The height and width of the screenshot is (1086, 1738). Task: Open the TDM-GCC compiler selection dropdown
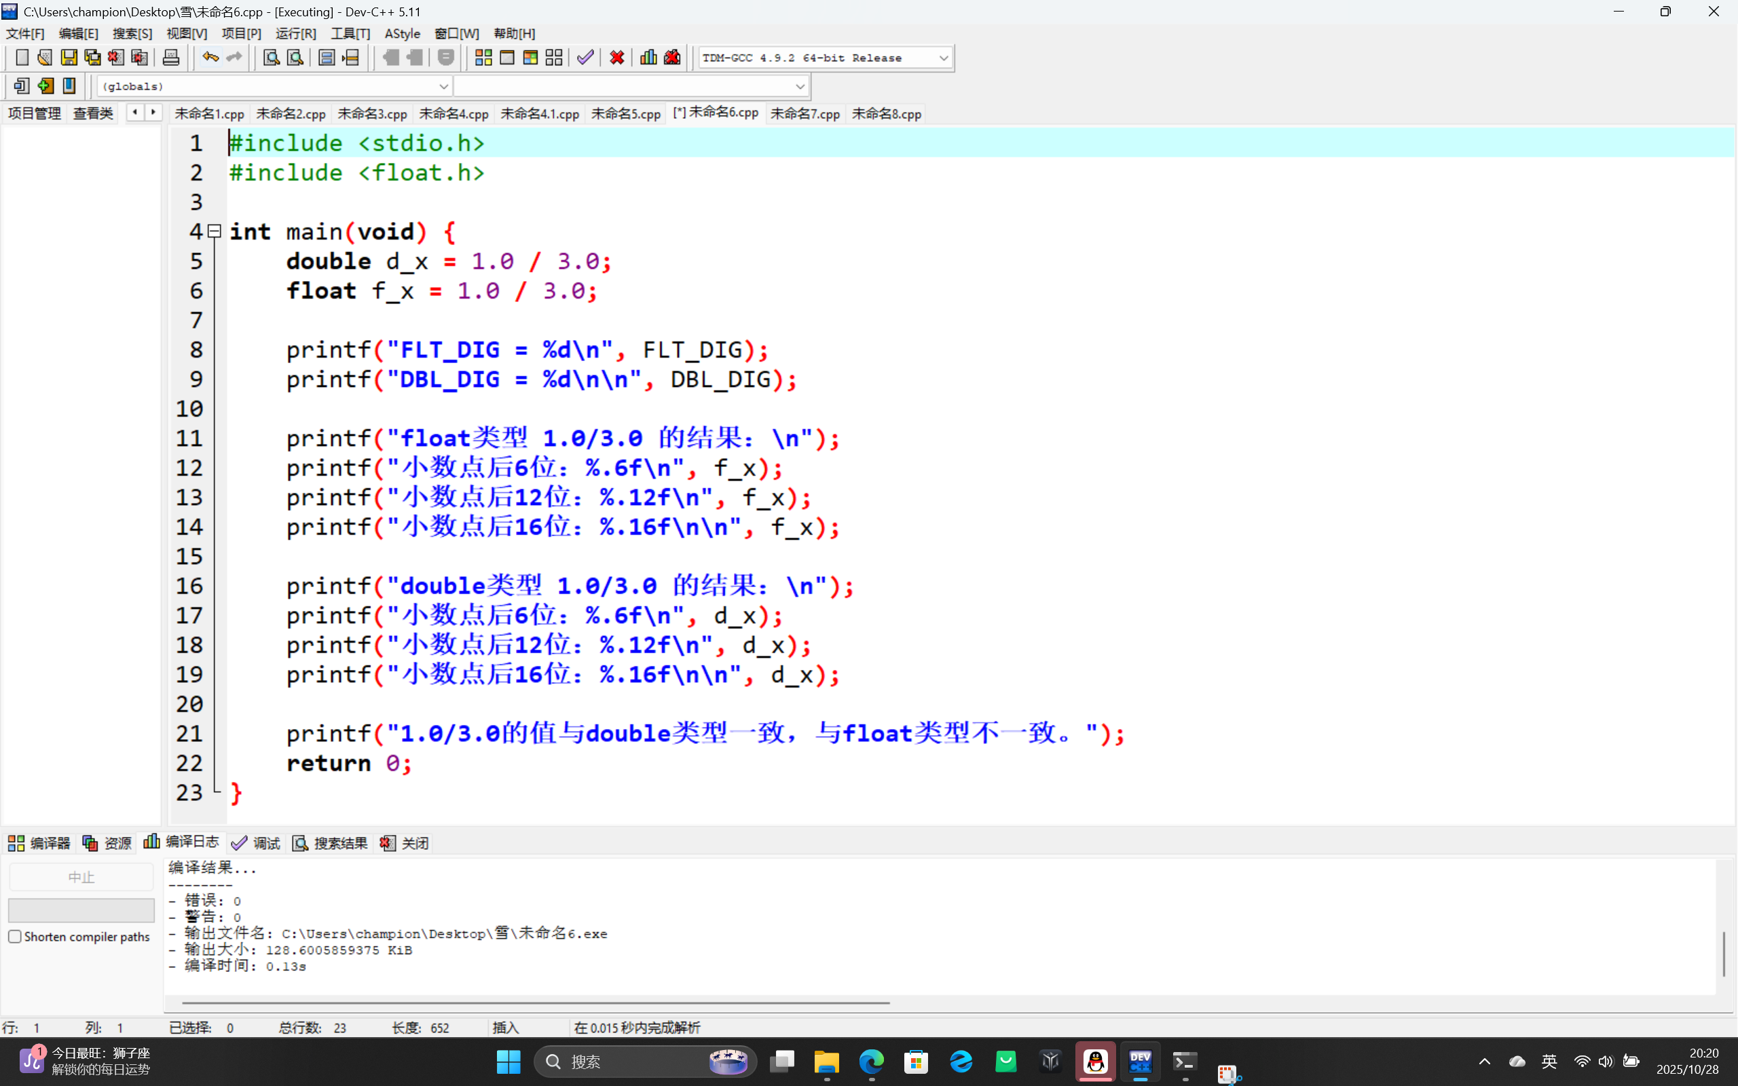tap(943, 58)
